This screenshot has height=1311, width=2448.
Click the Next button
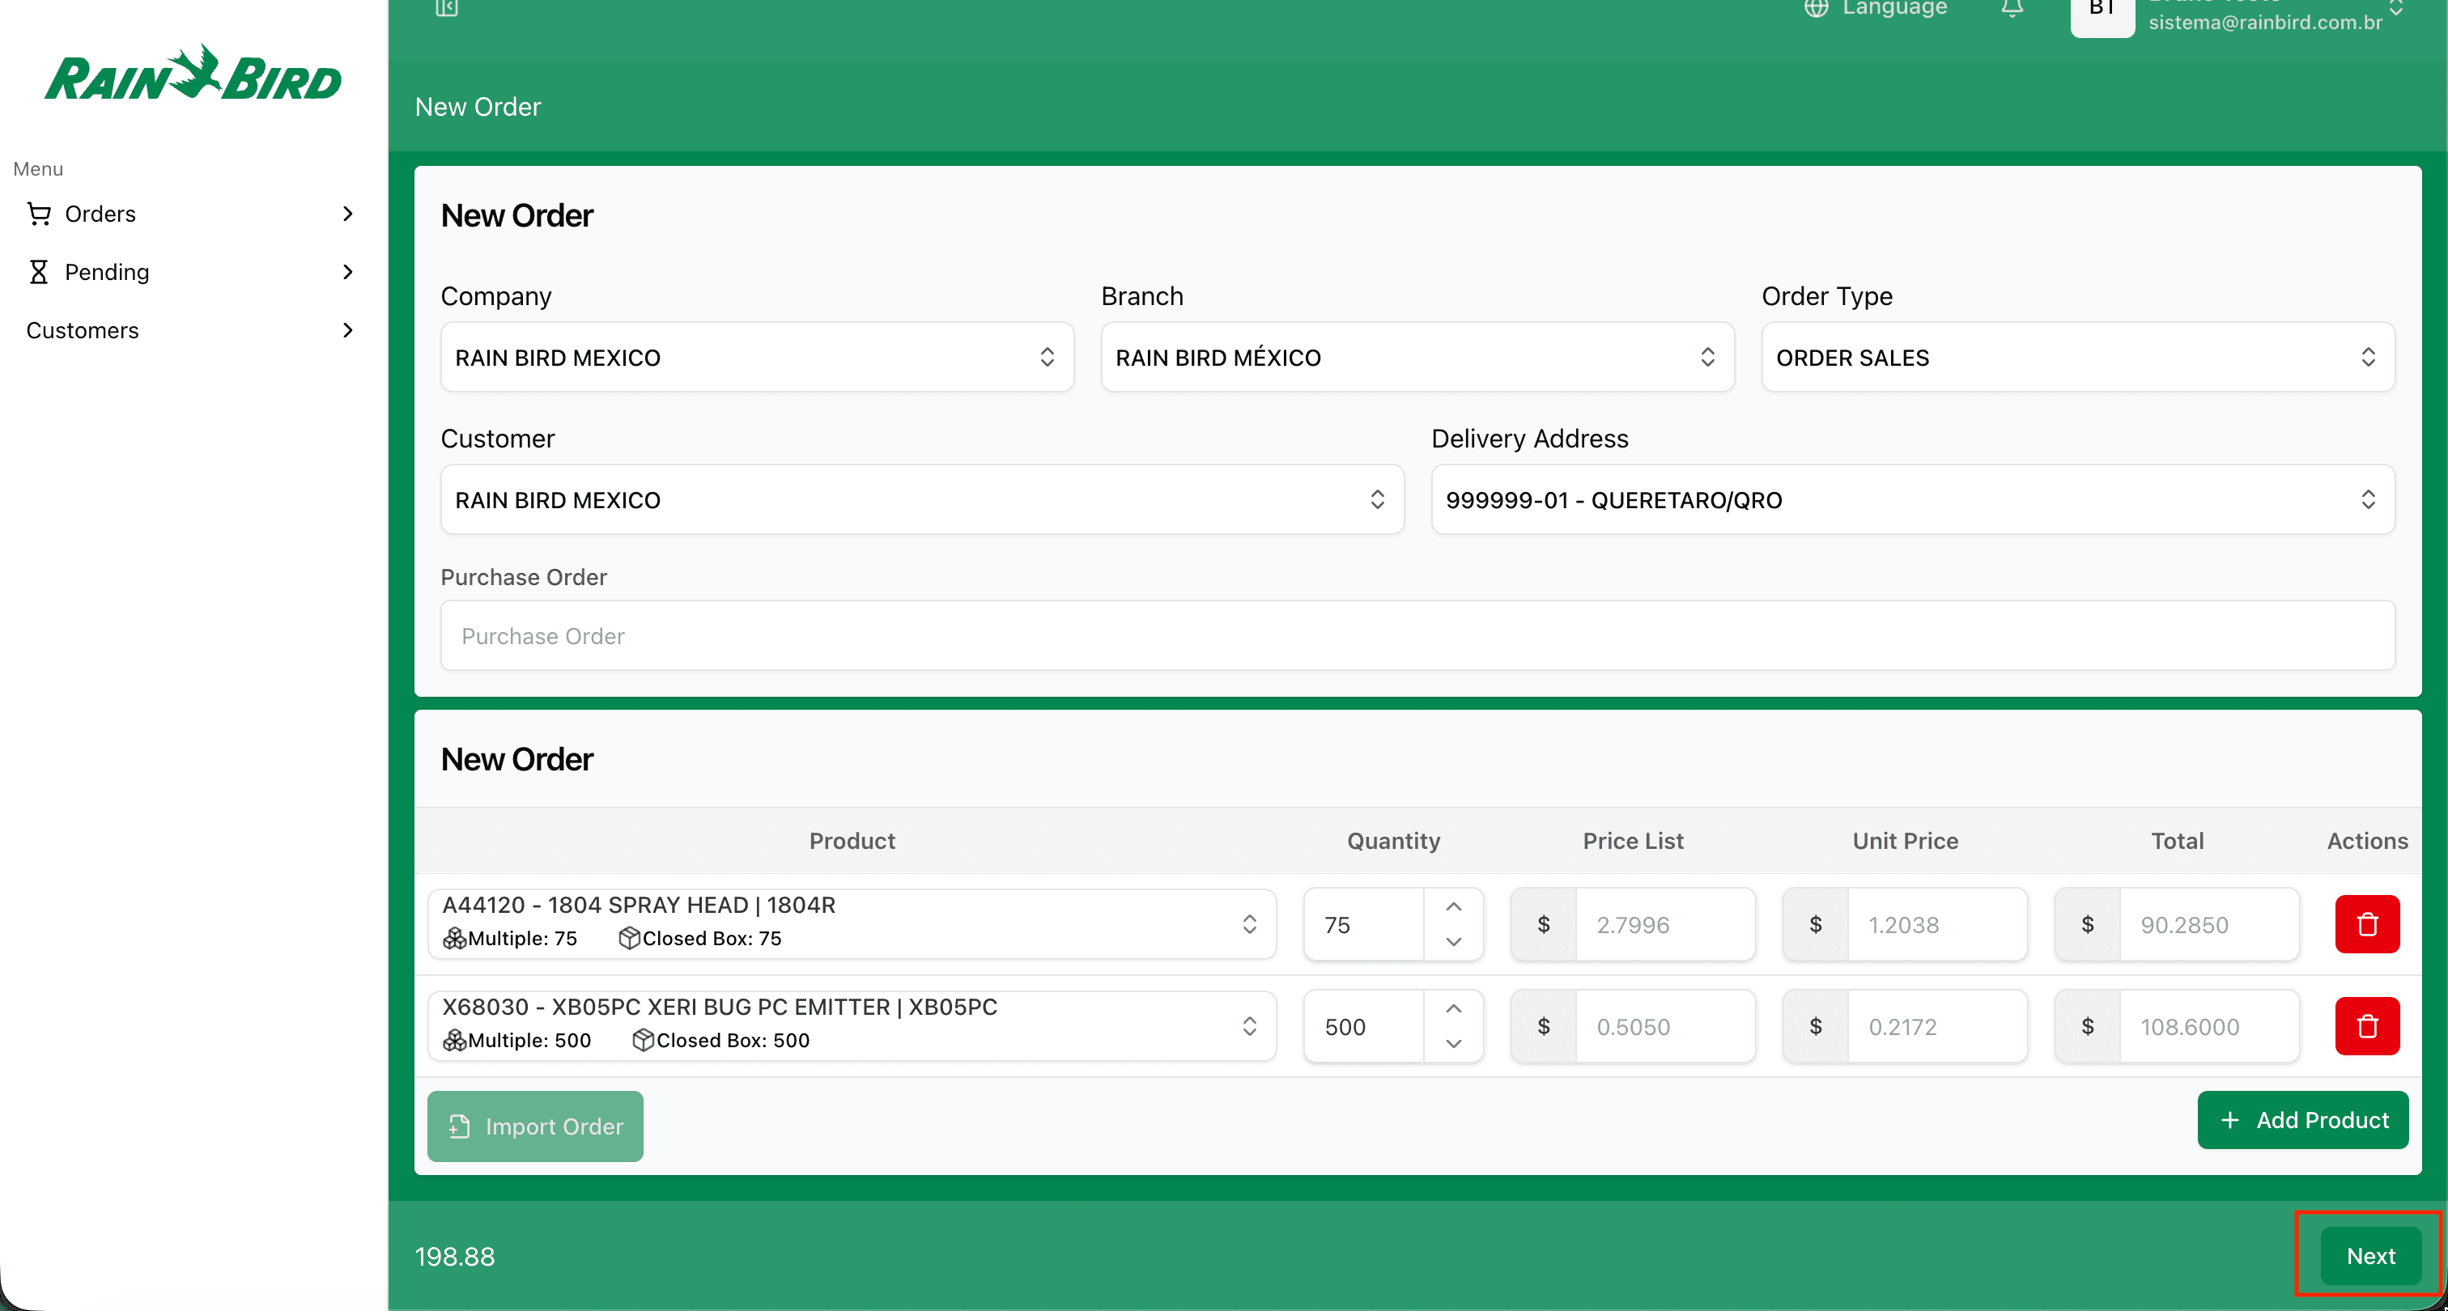coord(2369,1255)
